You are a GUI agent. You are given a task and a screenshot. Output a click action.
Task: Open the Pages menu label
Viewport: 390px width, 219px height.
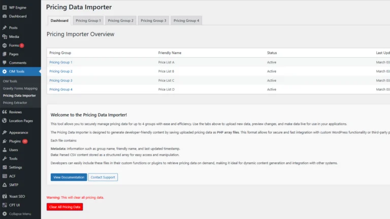pyautogui.click(x=14, y=54)
